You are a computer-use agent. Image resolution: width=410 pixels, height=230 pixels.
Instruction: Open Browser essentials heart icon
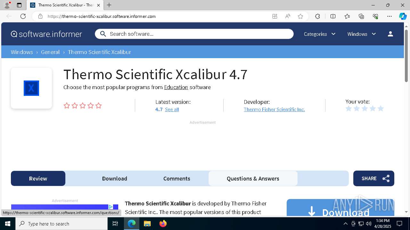(x=375, y=16)
